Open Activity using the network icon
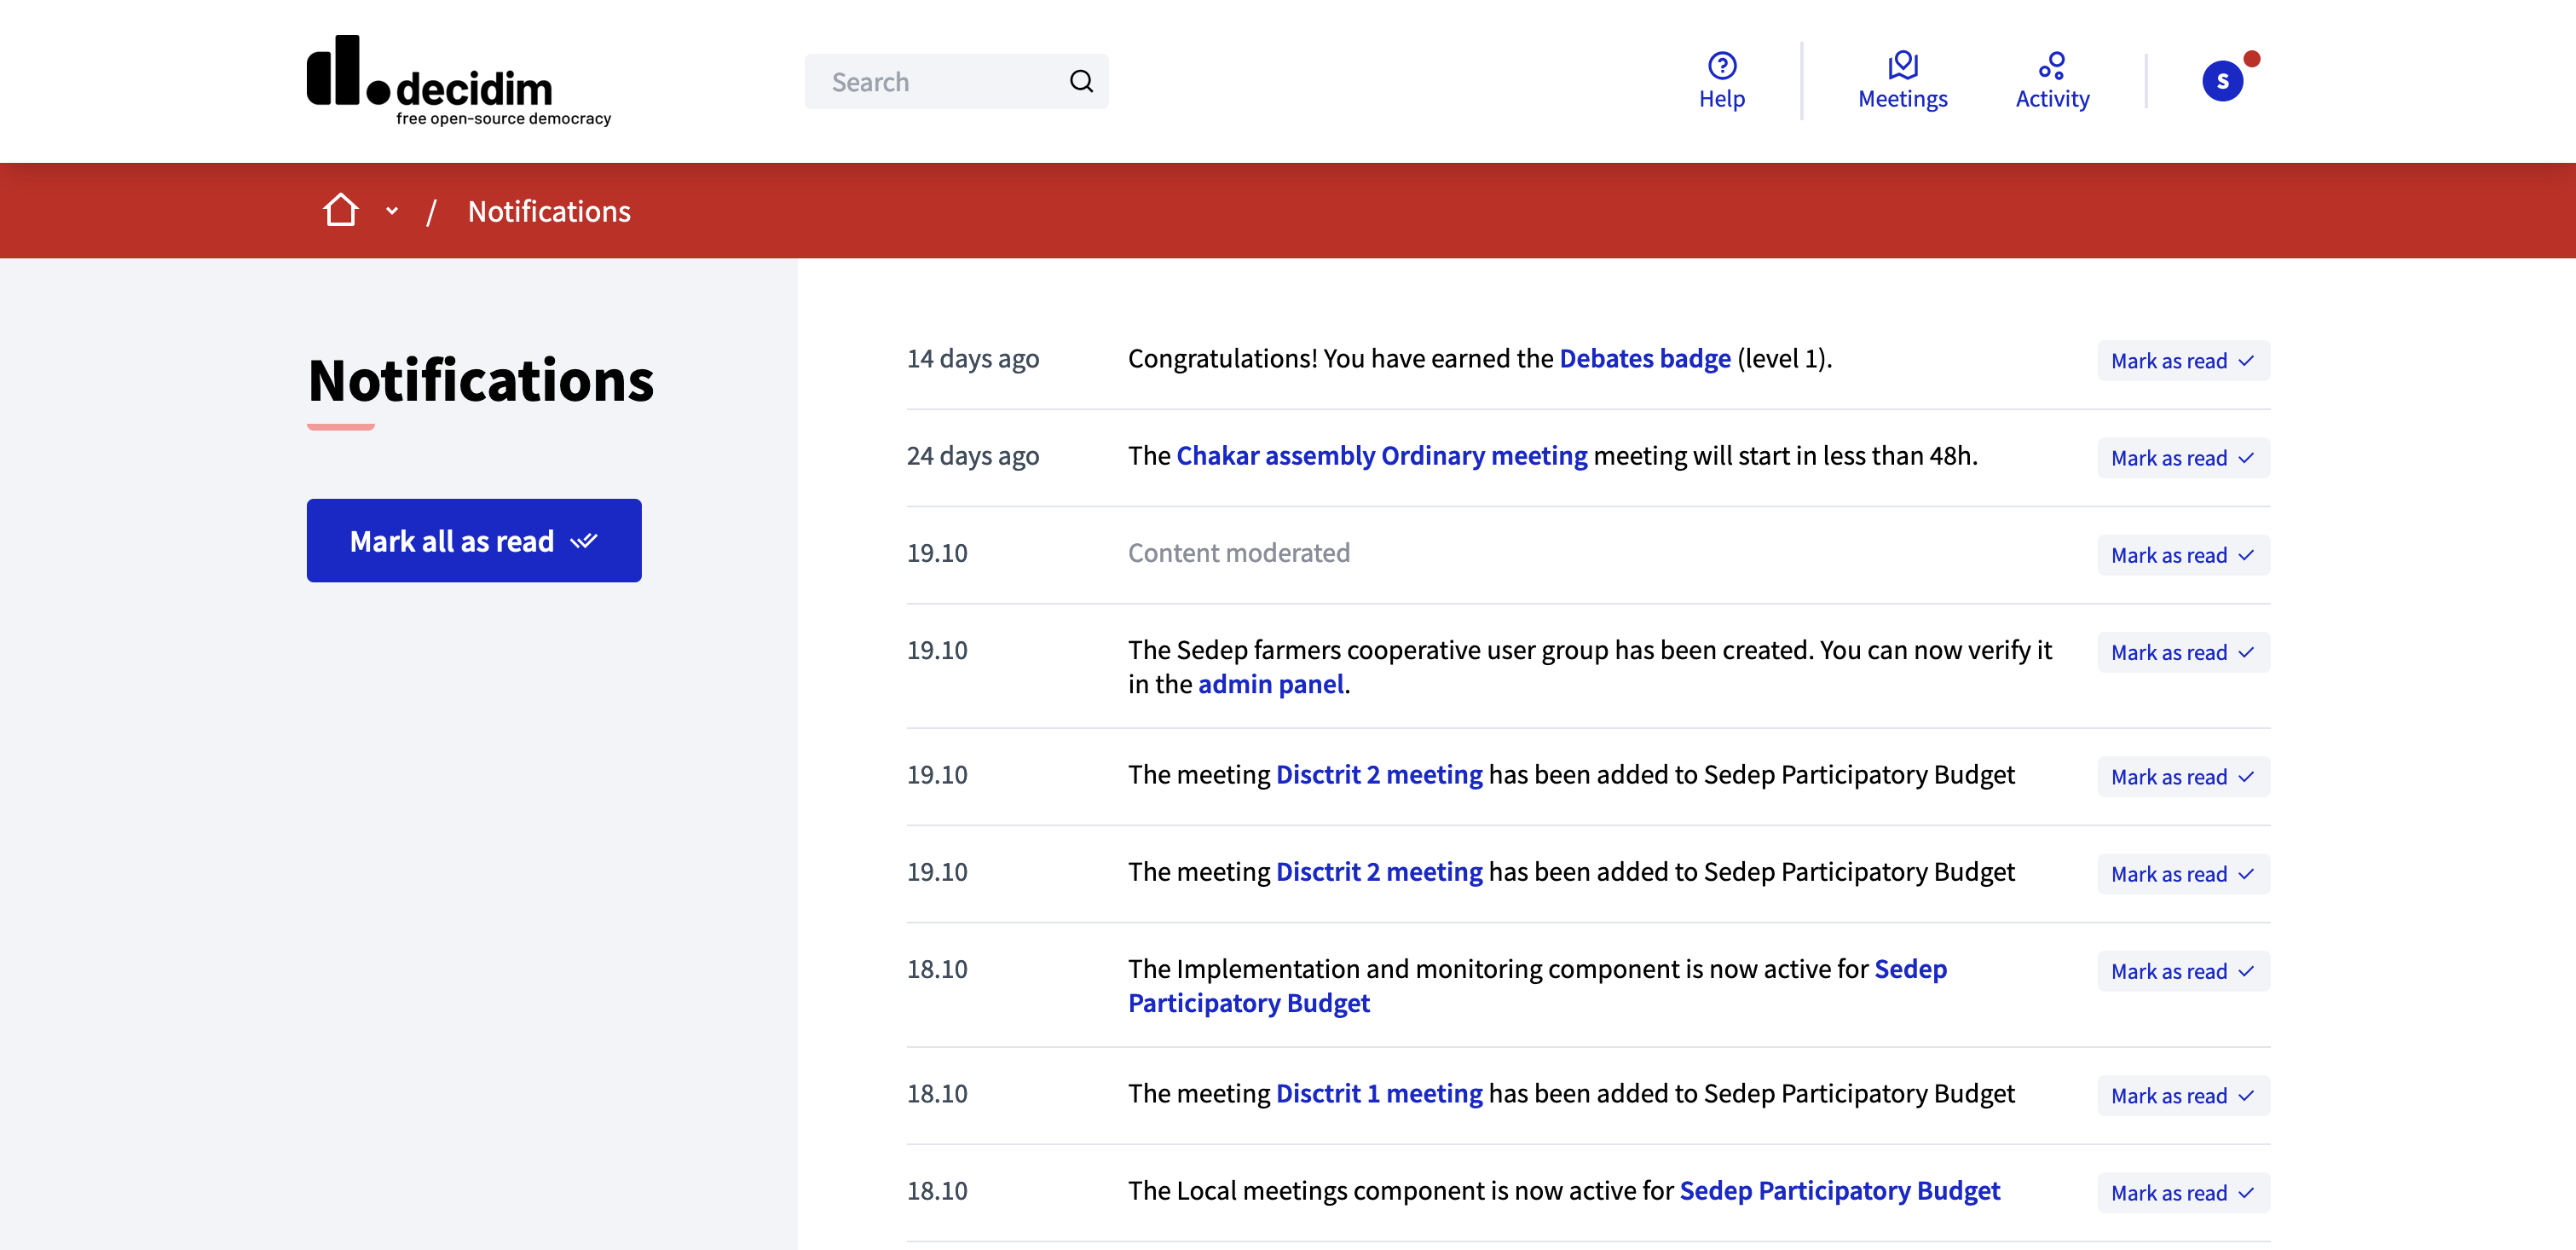Screen dimensions: 2576x1250 tap(2052, 64)
